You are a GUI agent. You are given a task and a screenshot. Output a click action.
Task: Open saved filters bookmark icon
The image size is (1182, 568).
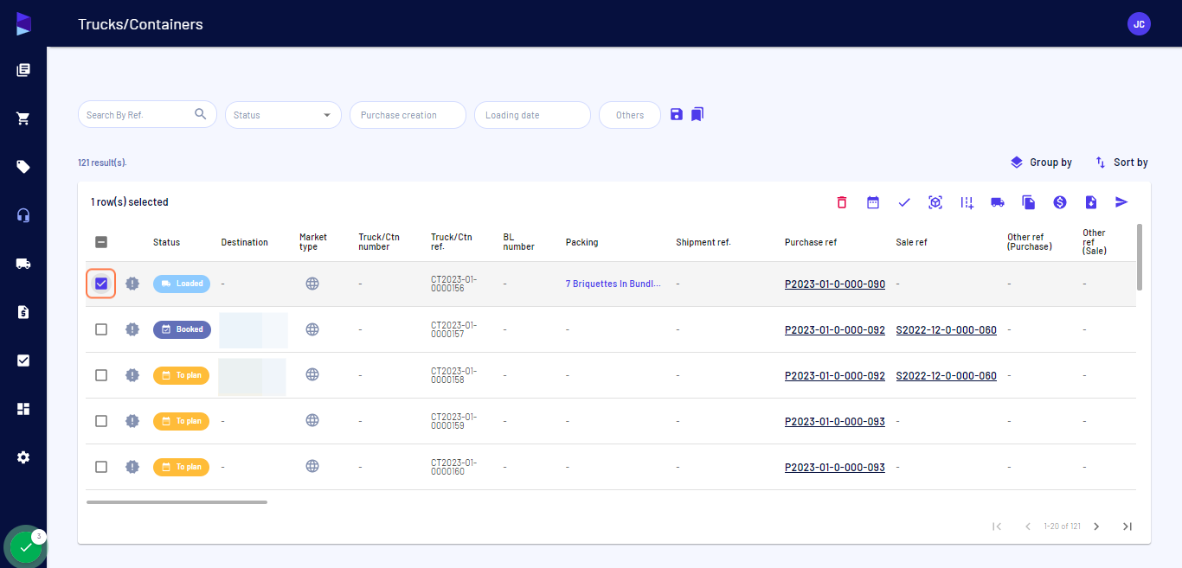pos(697,114)
